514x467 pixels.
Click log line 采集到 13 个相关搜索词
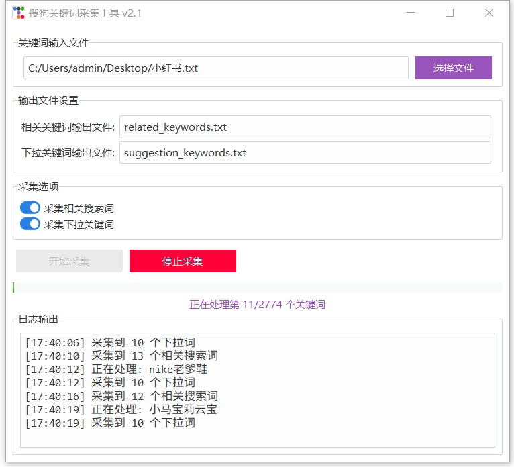tap(121, 356)
